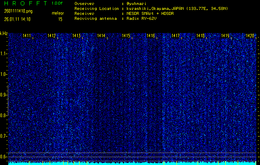Click the 1419 time marker
This screenshot has width=260, height=165.
pos(225,36)
